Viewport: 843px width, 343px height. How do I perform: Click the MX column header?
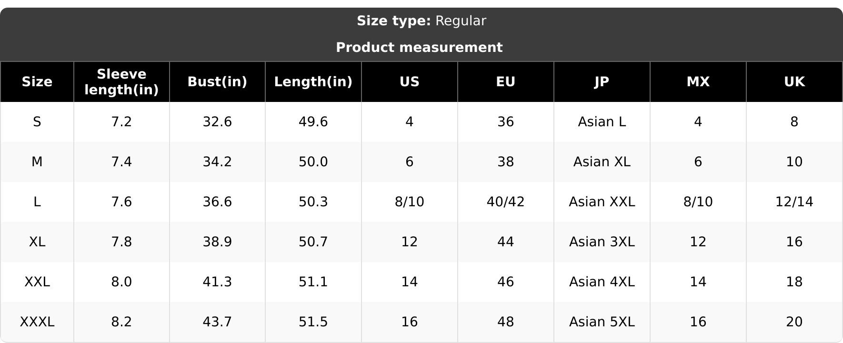coord(698,82)
